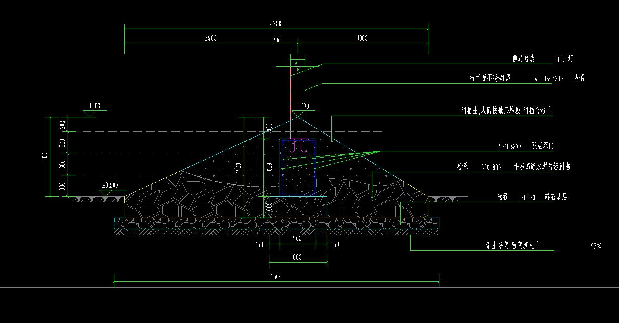Select the 'Φ10@200 双层双向' rebar note
619x323 pixels.
tap(526, 146)
